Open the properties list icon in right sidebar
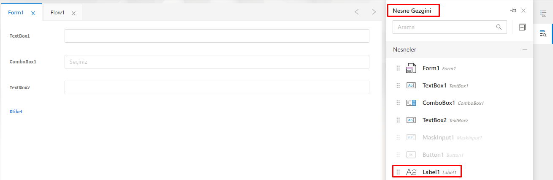553x180 pixels. 544,14
